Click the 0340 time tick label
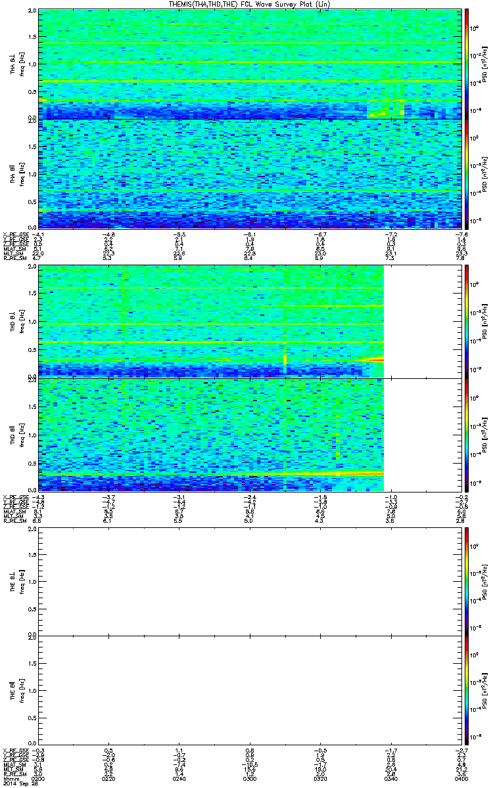This screenshot has height=788, width=493. tap(390, 779)
